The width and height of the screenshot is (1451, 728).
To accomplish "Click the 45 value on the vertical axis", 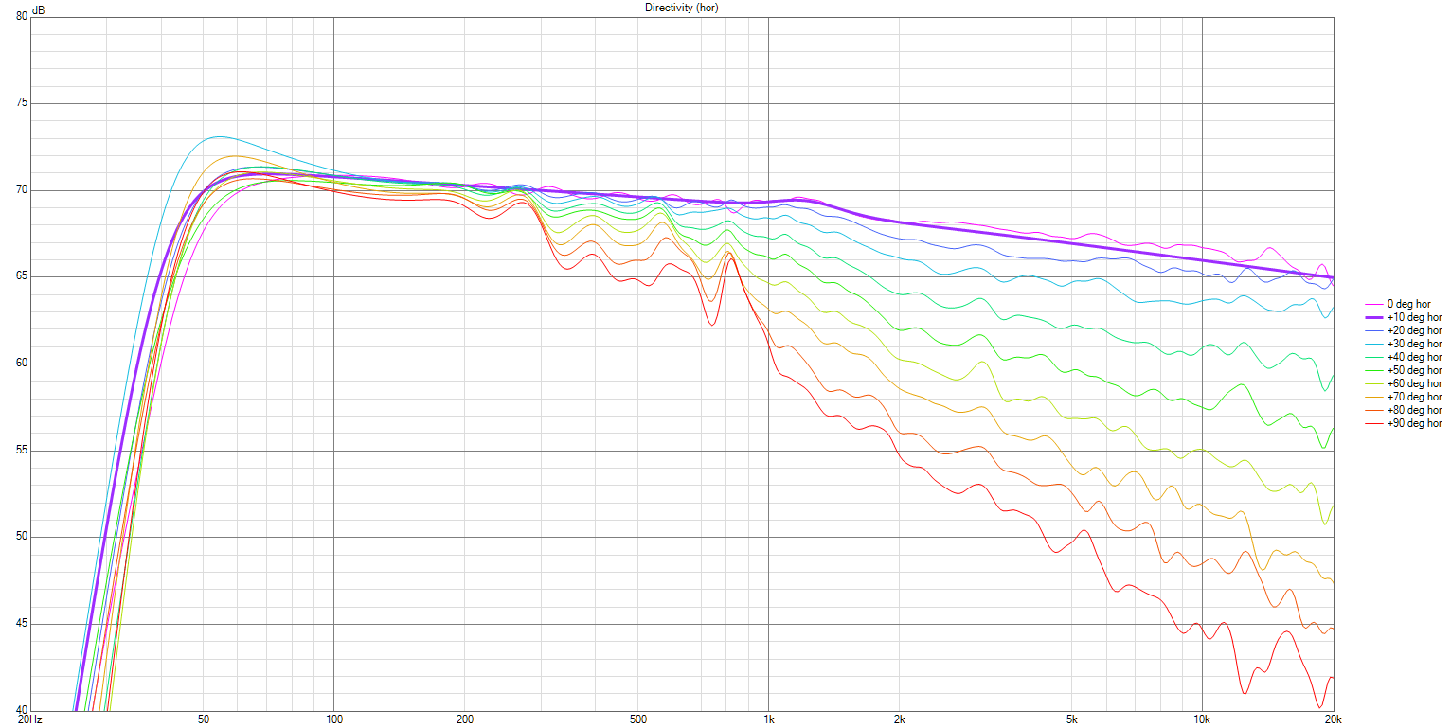I will click(22, 624).
